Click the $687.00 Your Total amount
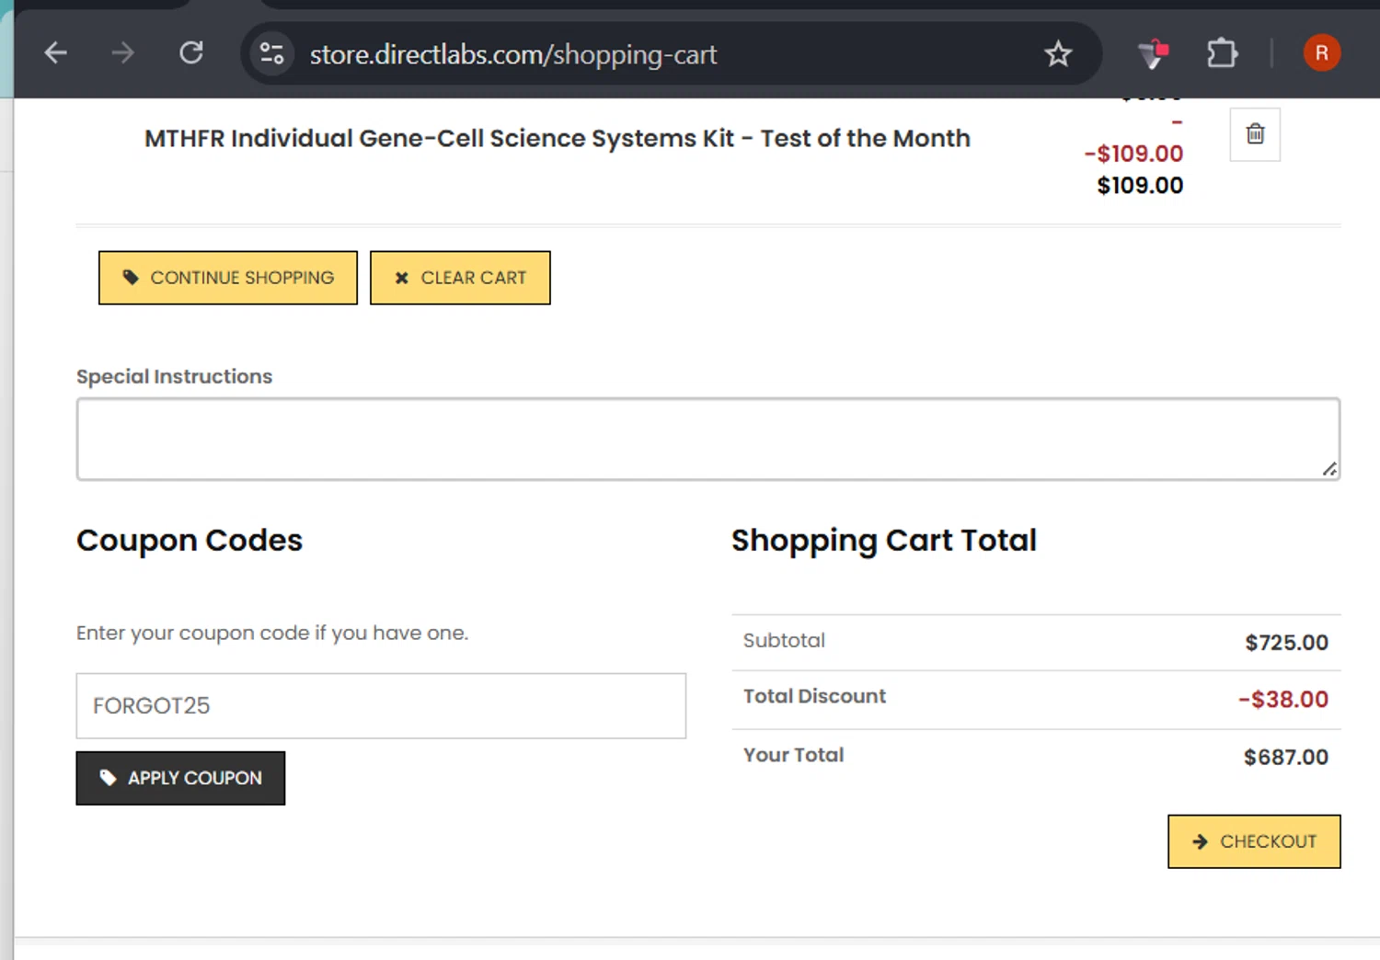 click(x=1285, y=757)
